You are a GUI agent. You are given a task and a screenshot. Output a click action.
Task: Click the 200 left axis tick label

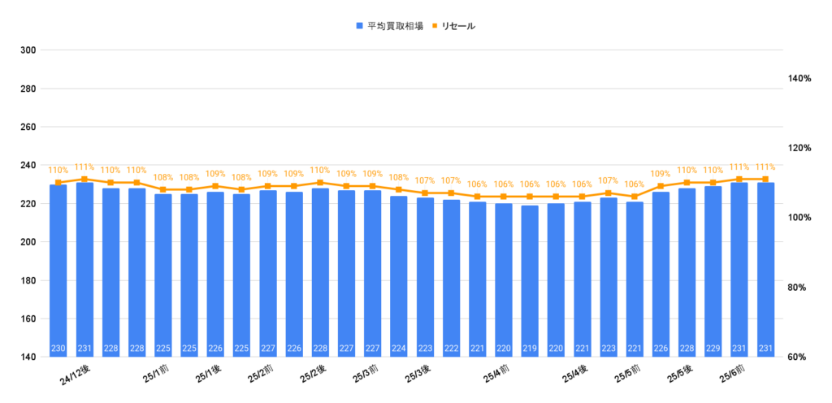click(28, 242)
